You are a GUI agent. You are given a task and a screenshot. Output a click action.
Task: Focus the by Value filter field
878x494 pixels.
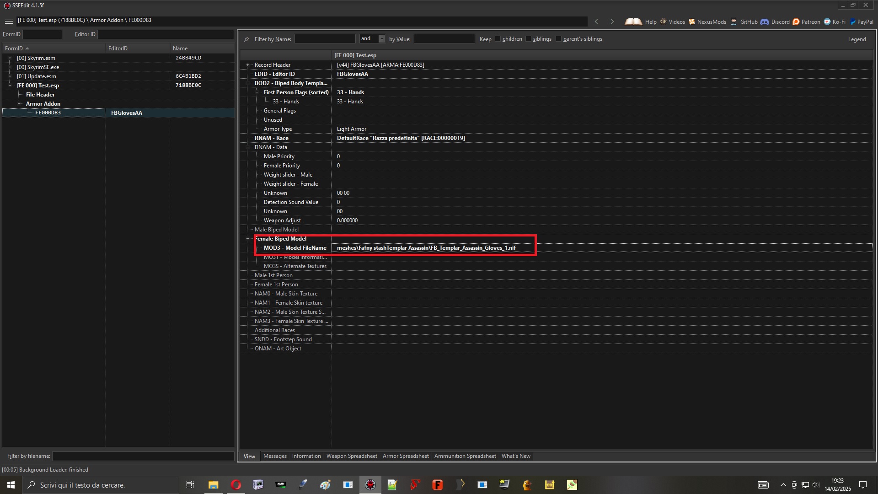444,39
